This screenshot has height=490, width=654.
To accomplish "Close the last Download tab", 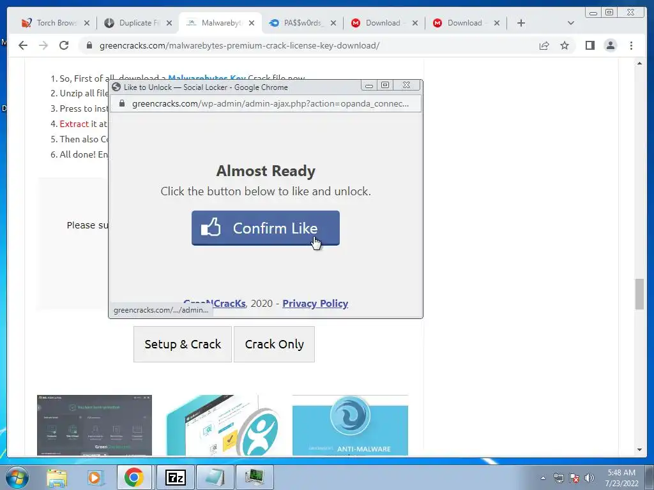I will pos(497,23).
